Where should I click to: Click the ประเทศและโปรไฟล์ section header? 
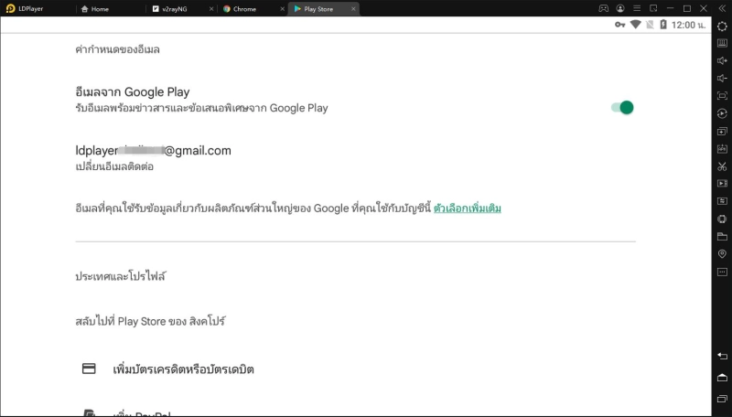click(121, 276)
